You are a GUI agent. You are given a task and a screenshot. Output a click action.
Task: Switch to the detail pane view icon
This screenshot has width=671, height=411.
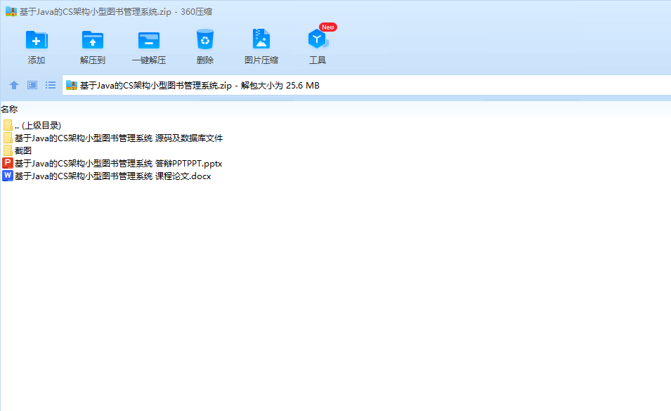32,85
